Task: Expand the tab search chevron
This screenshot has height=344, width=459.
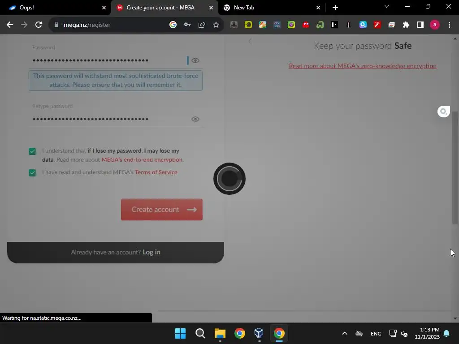Action: pyautogui.click(x=387, y=6)
